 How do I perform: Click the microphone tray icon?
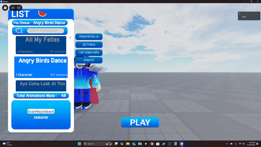236,144
